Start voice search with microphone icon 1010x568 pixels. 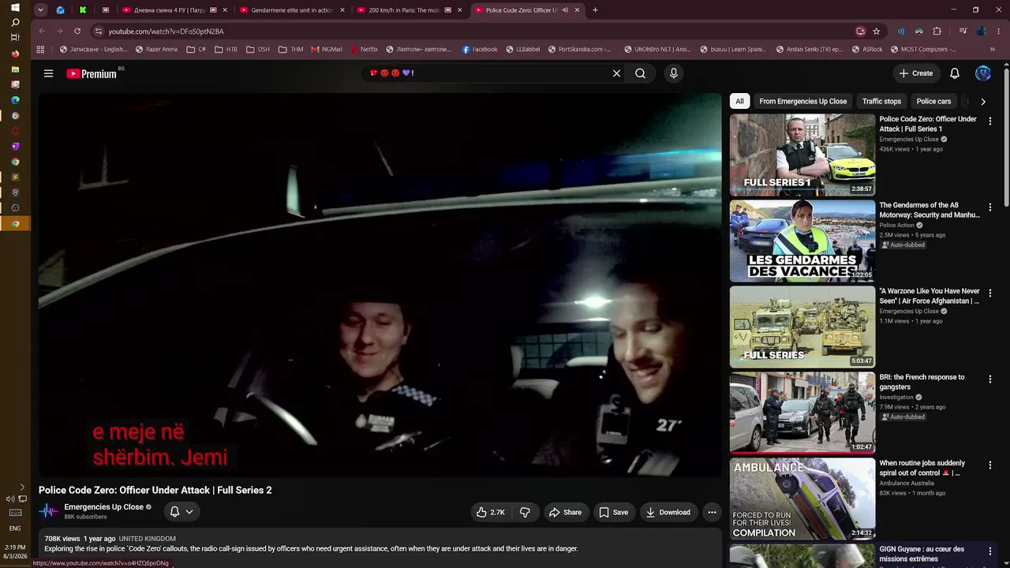pyautogui.click(x=673, y=73)
